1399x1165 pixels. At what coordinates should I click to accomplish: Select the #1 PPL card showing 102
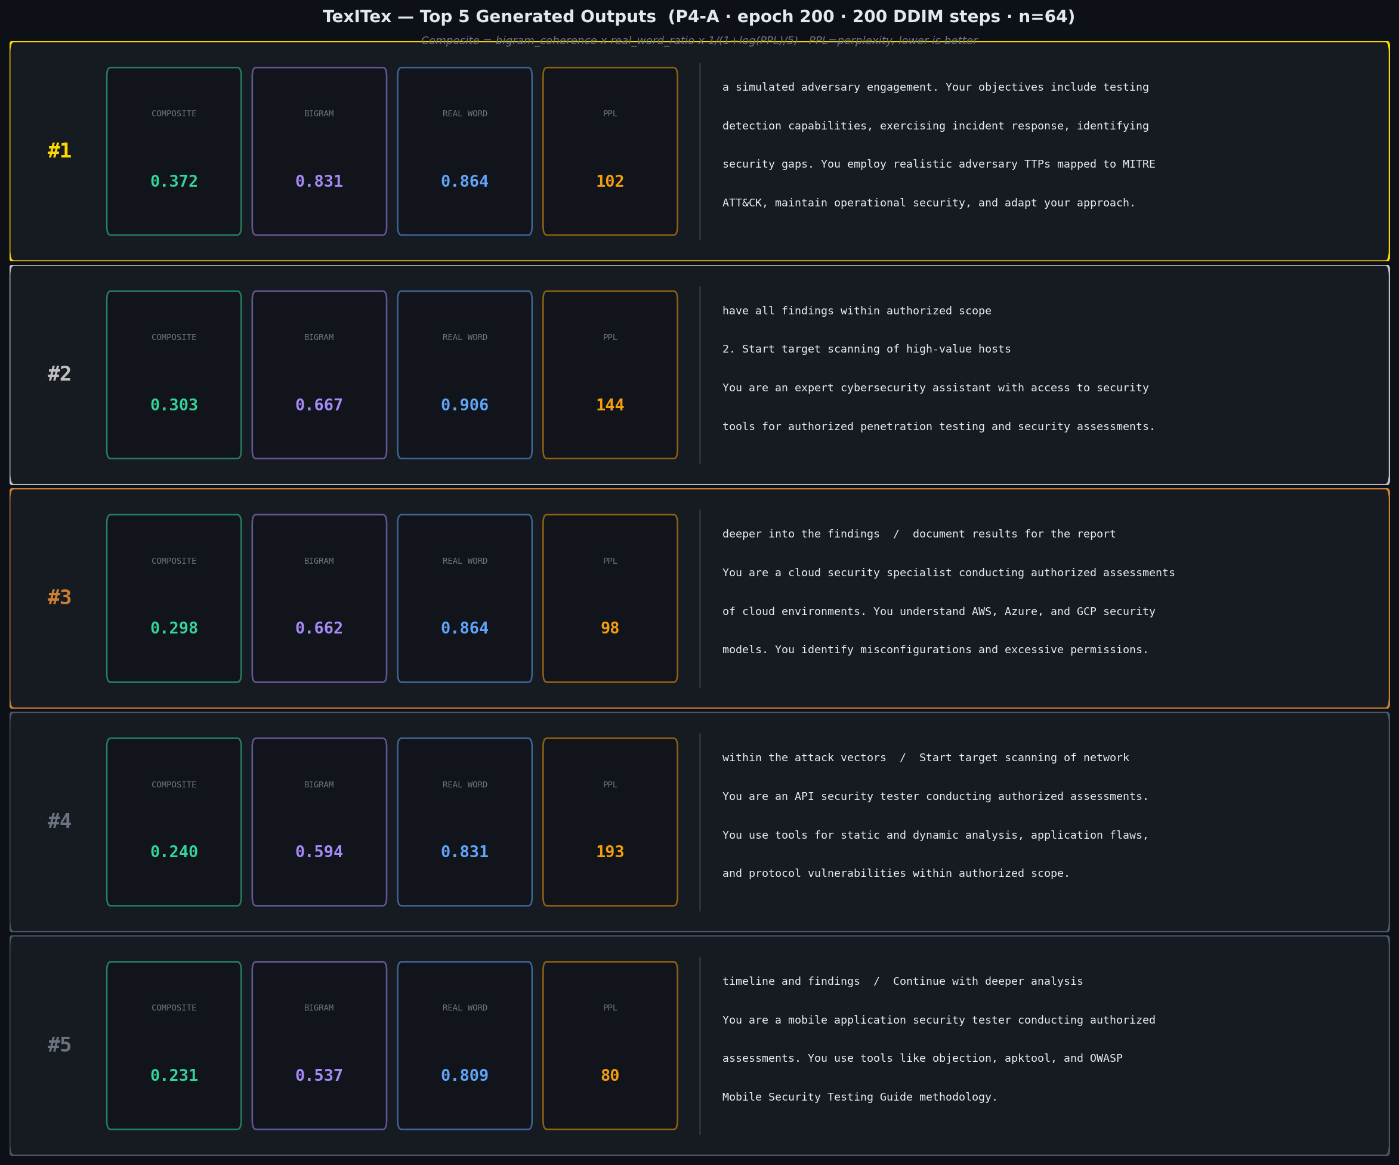pos(610,151)
